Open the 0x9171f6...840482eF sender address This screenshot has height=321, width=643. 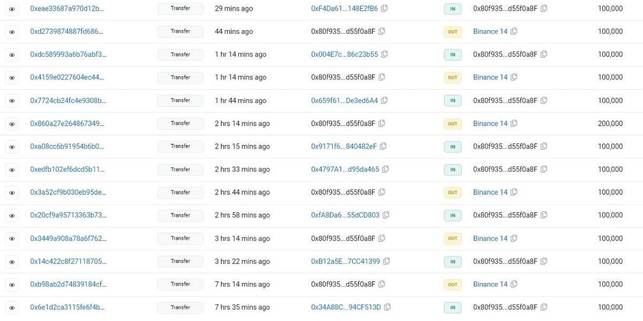[343, 146]
